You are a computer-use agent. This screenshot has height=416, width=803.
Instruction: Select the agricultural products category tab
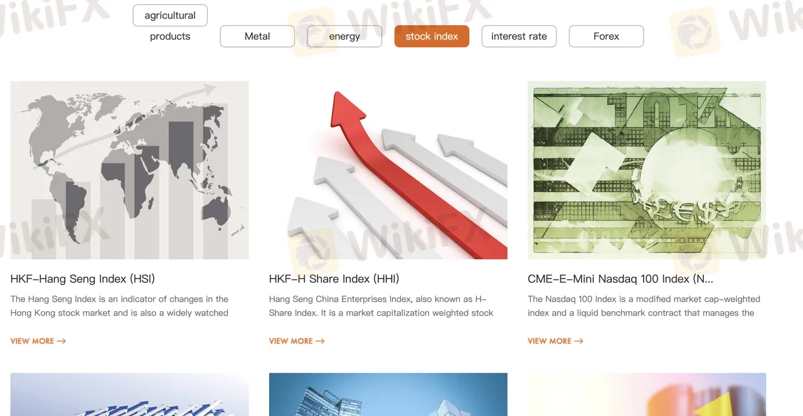click(x=170, y=16)
